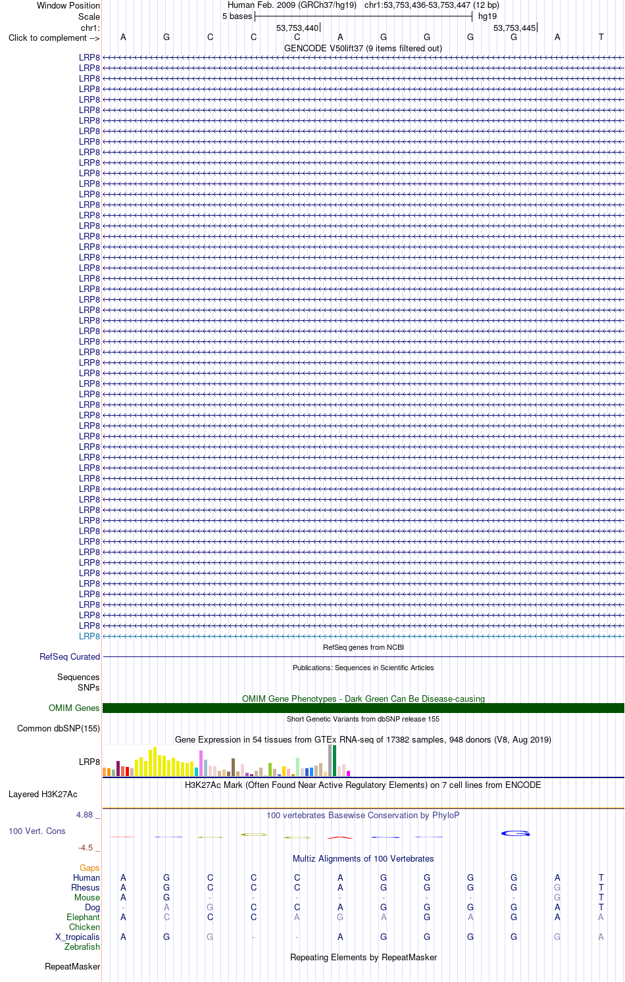Click the T base in the Human alignment row
This screenshot has height=982, width=625.
(601, 877)
